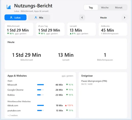Click the Ereignisse panel heading

coord(87,76)
